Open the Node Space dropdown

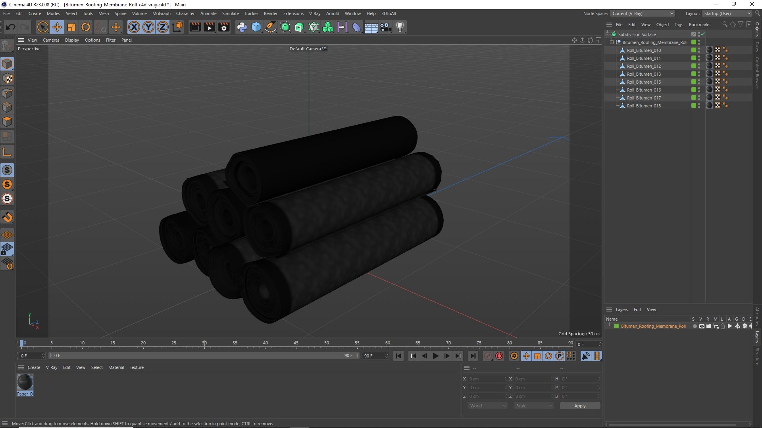(643, 13)
